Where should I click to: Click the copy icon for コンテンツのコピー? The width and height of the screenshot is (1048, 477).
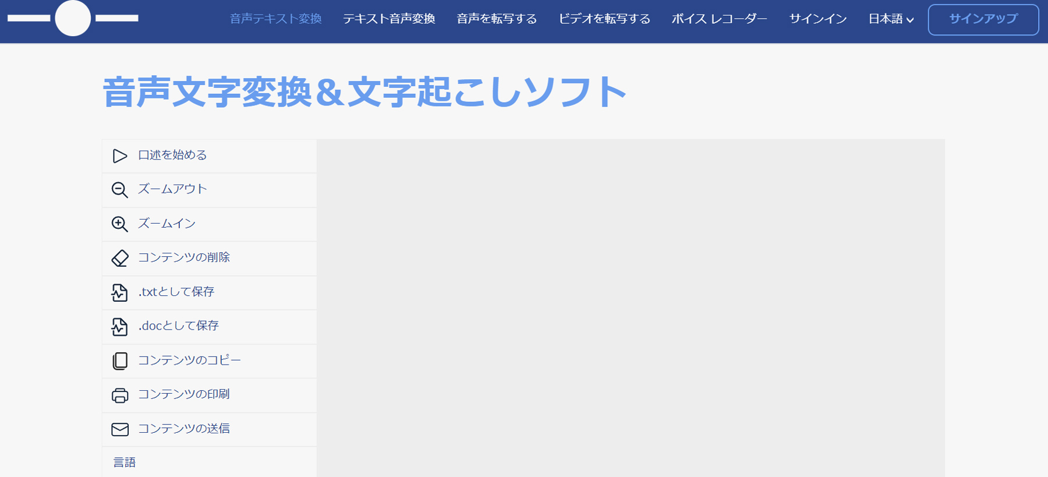120,361
